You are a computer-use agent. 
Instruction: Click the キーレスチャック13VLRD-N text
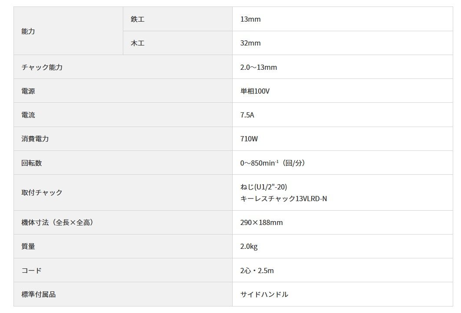click(x=283, y=199)
